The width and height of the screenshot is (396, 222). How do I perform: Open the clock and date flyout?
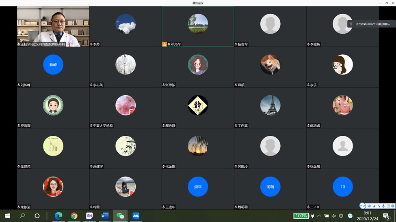pos(367,216)
